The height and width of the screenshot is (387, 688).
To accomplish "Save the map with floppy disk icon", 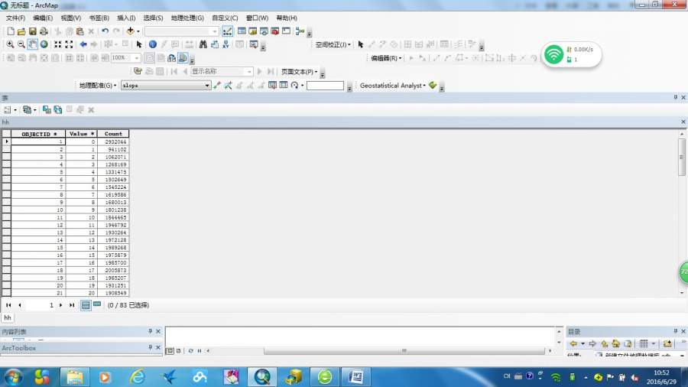I will 32,31.
